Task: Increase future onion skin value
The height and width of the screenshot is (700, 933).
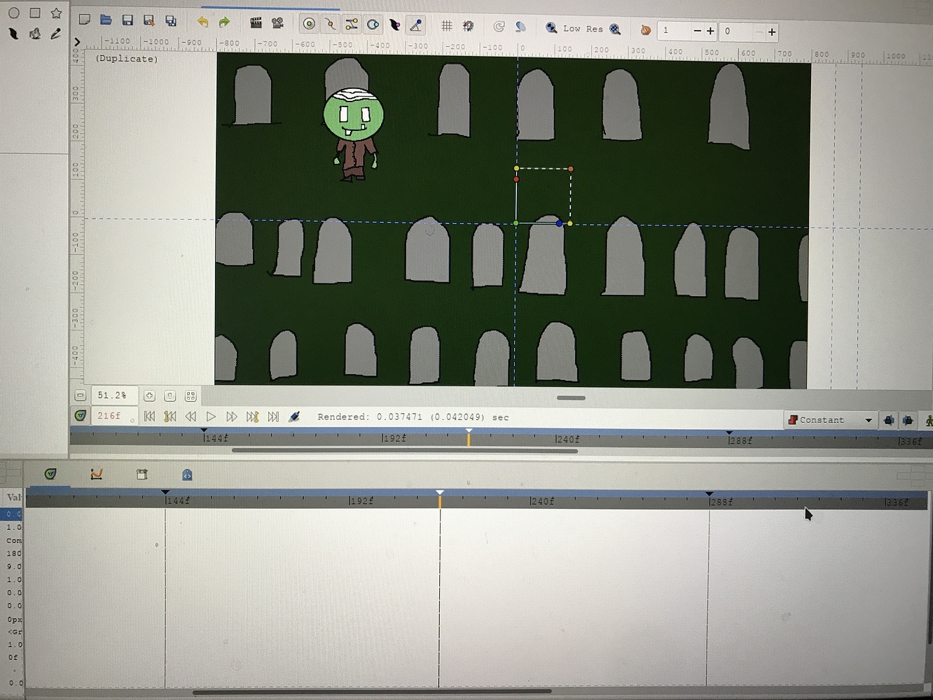Action: point(772,31)
